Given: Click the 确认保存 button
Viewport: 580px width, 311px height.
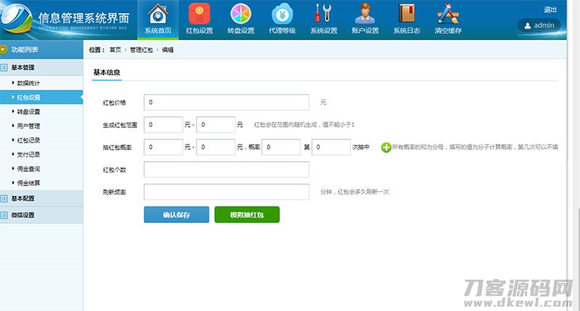Looking at the screenshot, I should point(176,215).
